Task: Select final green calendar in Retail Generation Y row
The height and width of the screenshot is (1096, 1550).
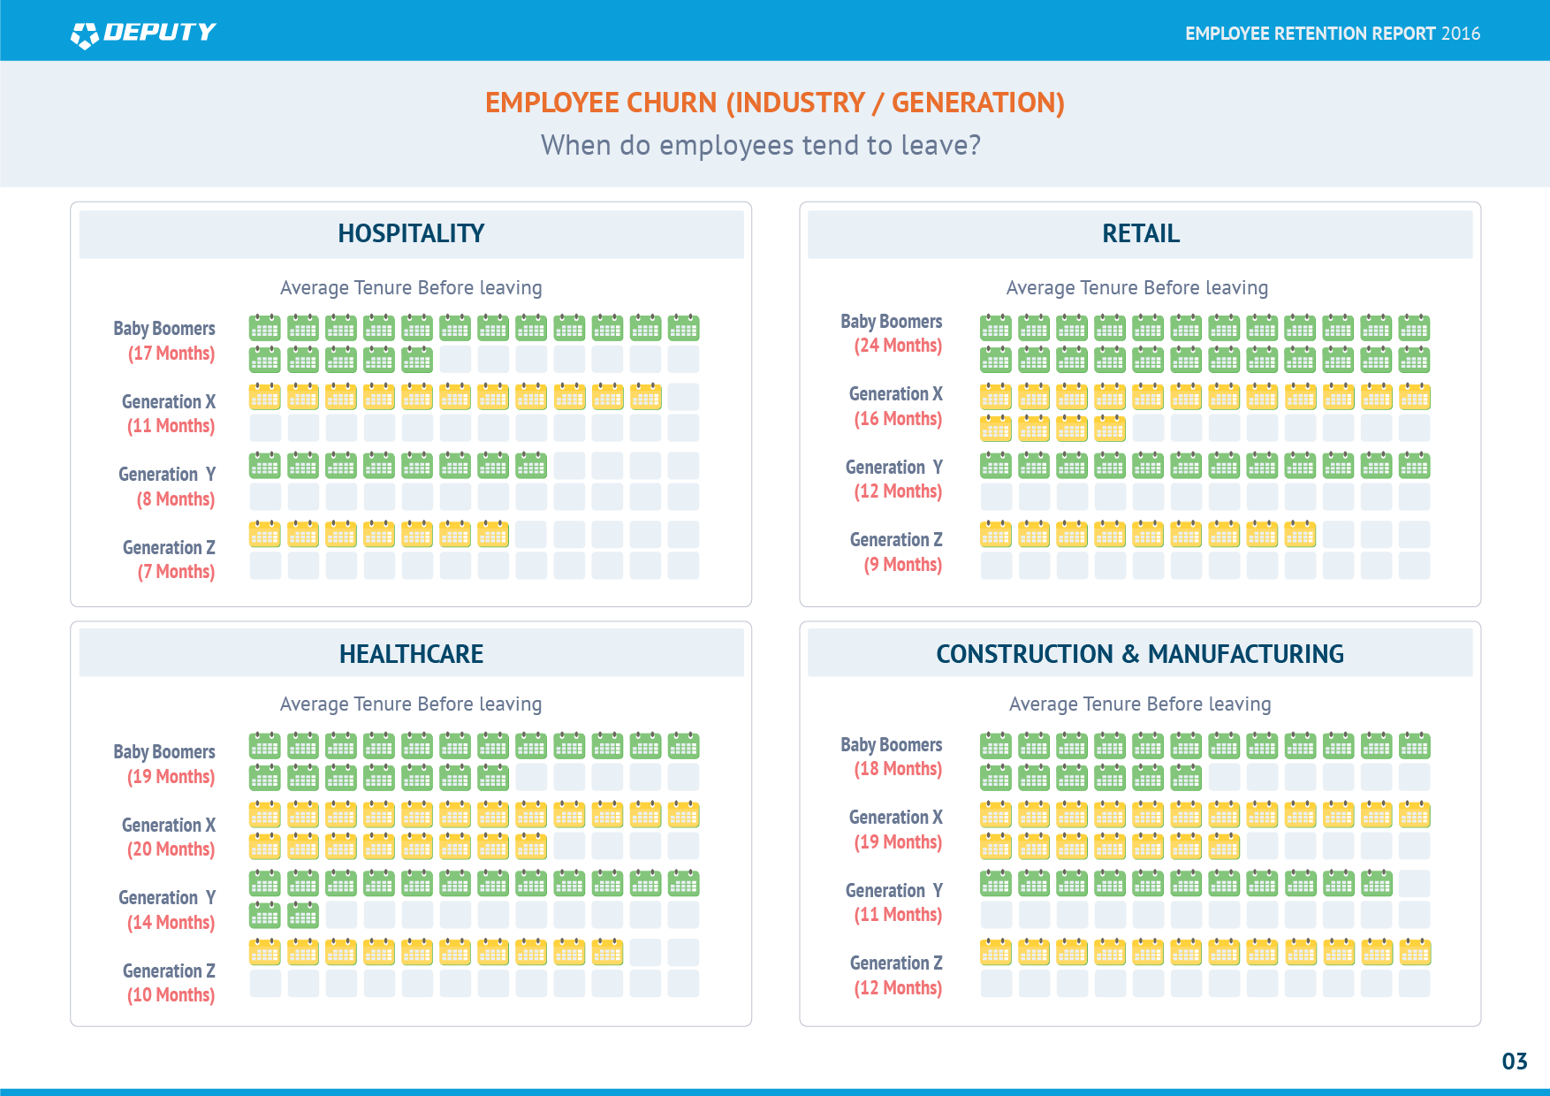Action: pos(1414,465)
